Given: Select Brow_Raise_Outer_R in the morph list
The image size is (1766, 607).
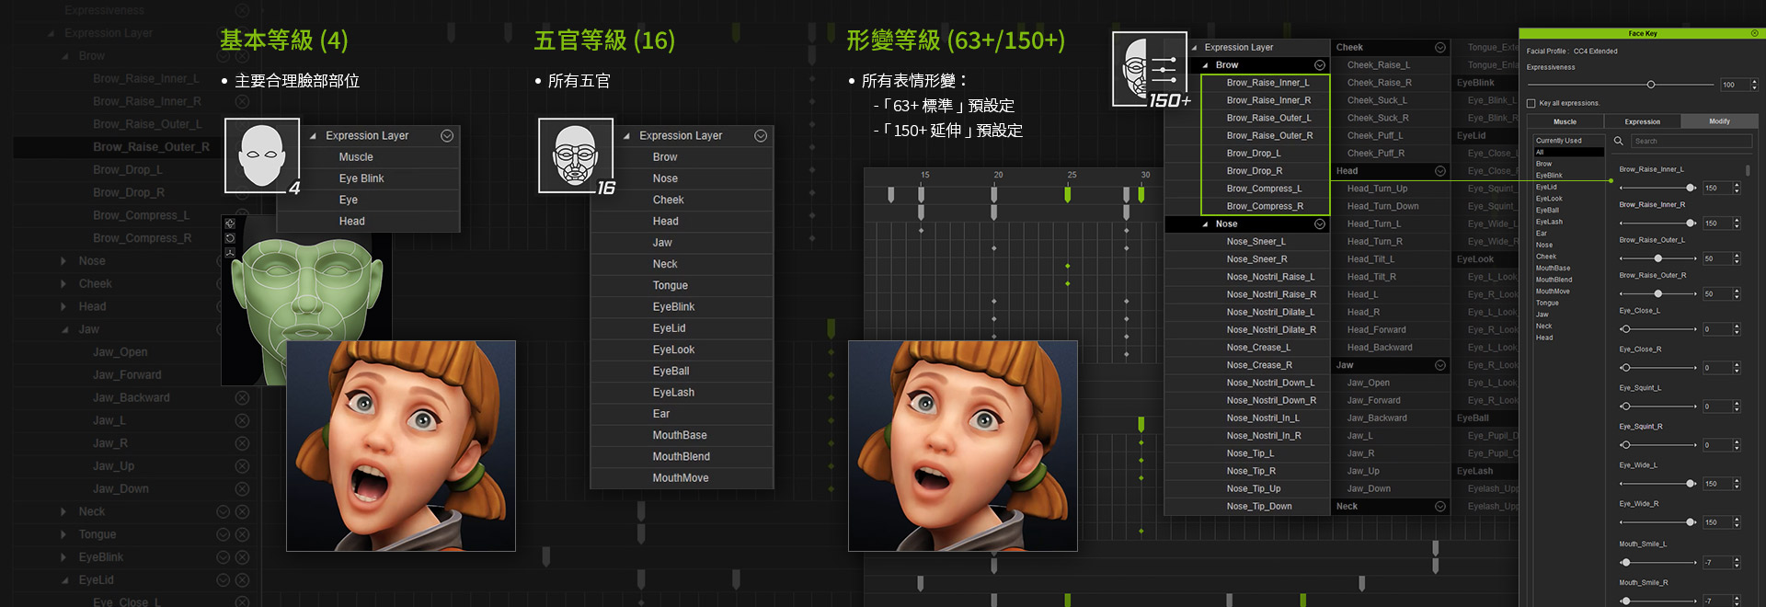Looking at the screenshot, I should point(1268,136).
